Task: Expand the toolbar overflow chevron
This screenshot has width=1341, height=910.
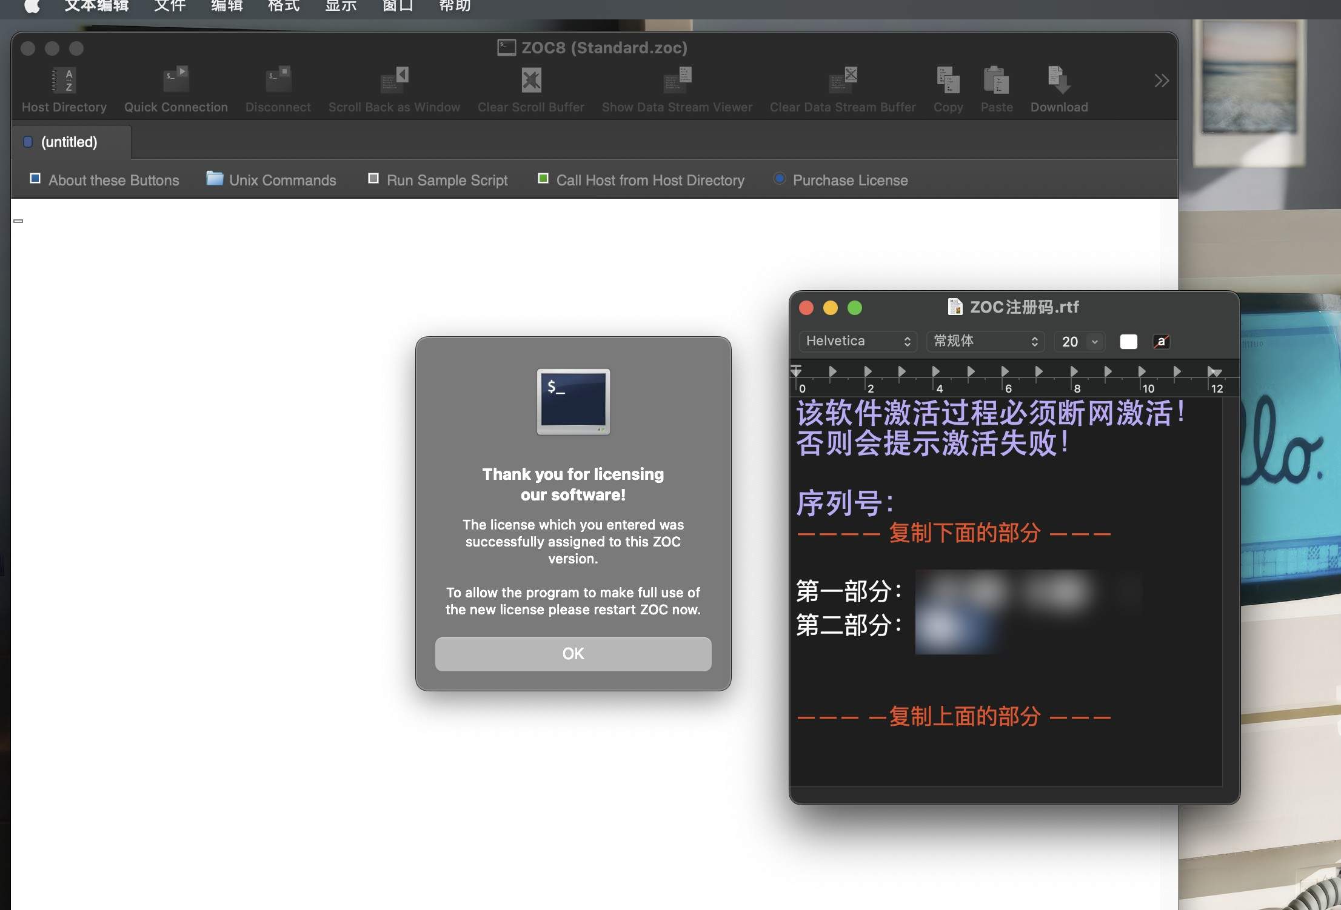Action: click(1160, 80)
